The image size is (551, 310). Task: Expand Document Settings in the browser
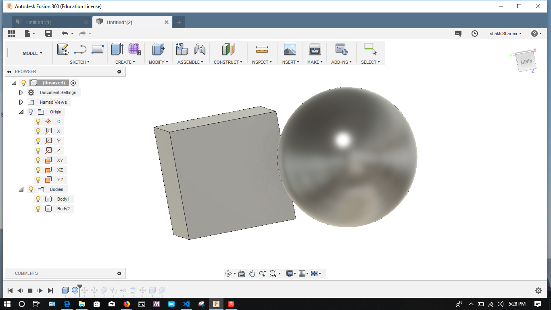click(21, 92)
